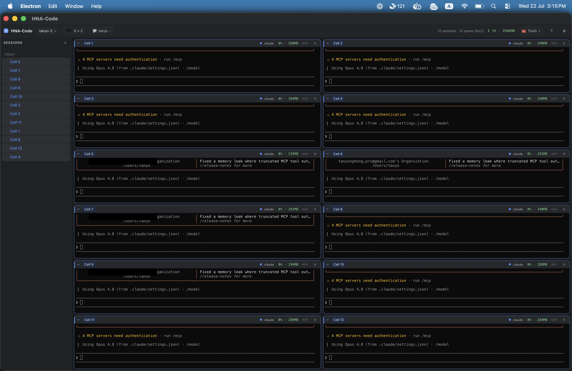Expand the Tools dropdown
Viewport: 572px width, 371px height.
(531, 31)
